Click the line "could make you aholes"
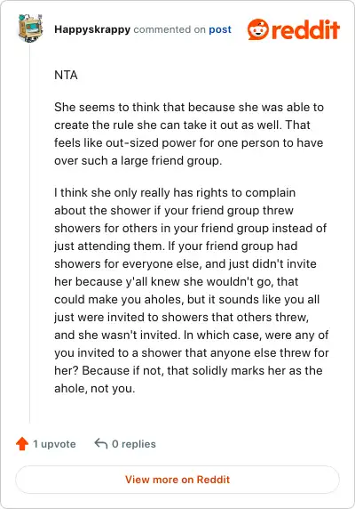 click(187, 299)
